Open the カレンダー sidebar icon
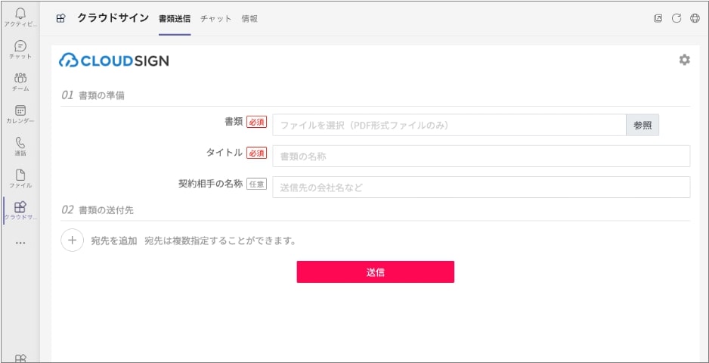This screenshot has height=363, width=709. [20, 113]
